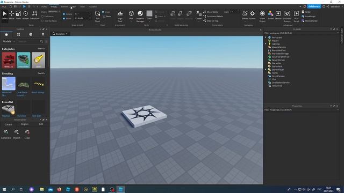Click See All next to Trending
Image resolution: width=344 pixels, height=193 pixels.
[41, 73]
